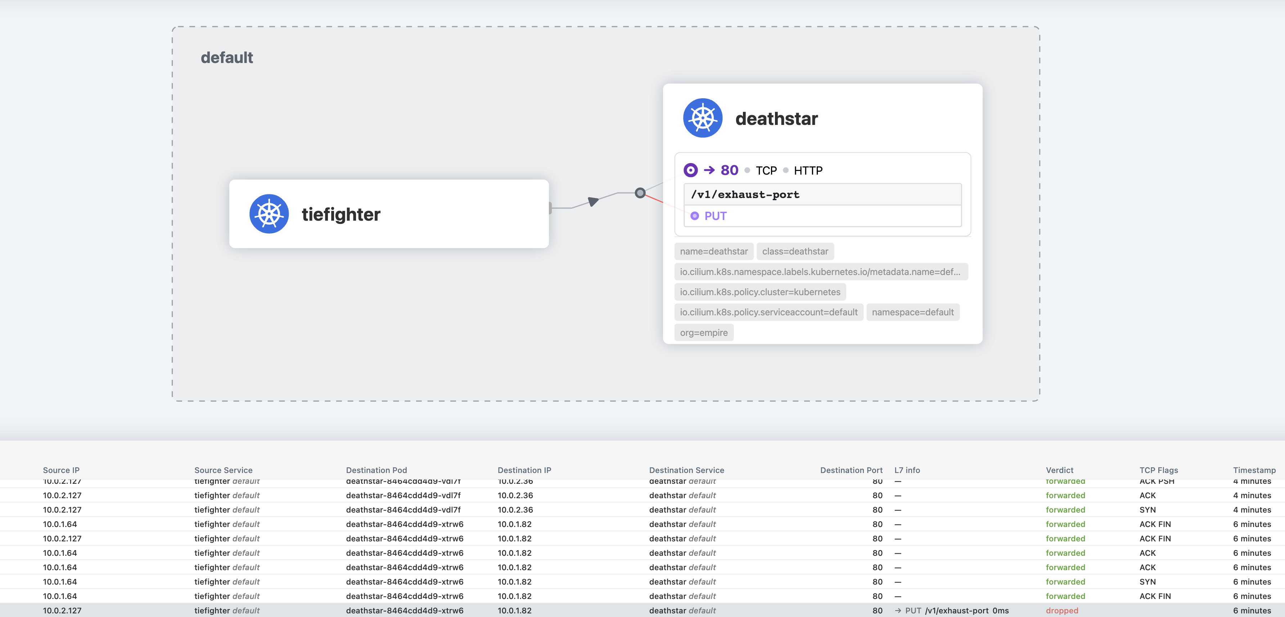Click the org=empire label tag
The width and height of the screenshot is (1285, 617).
703,333
